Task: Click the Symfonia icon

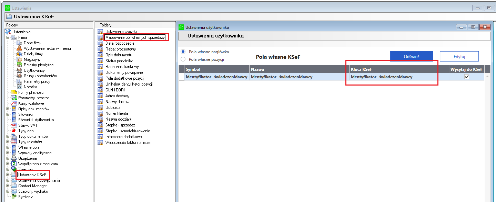Action: [x=14, y=197]
